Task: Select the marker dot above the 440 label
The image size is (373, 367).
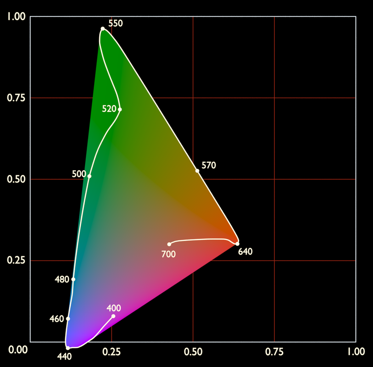Action: coord(68,348)
